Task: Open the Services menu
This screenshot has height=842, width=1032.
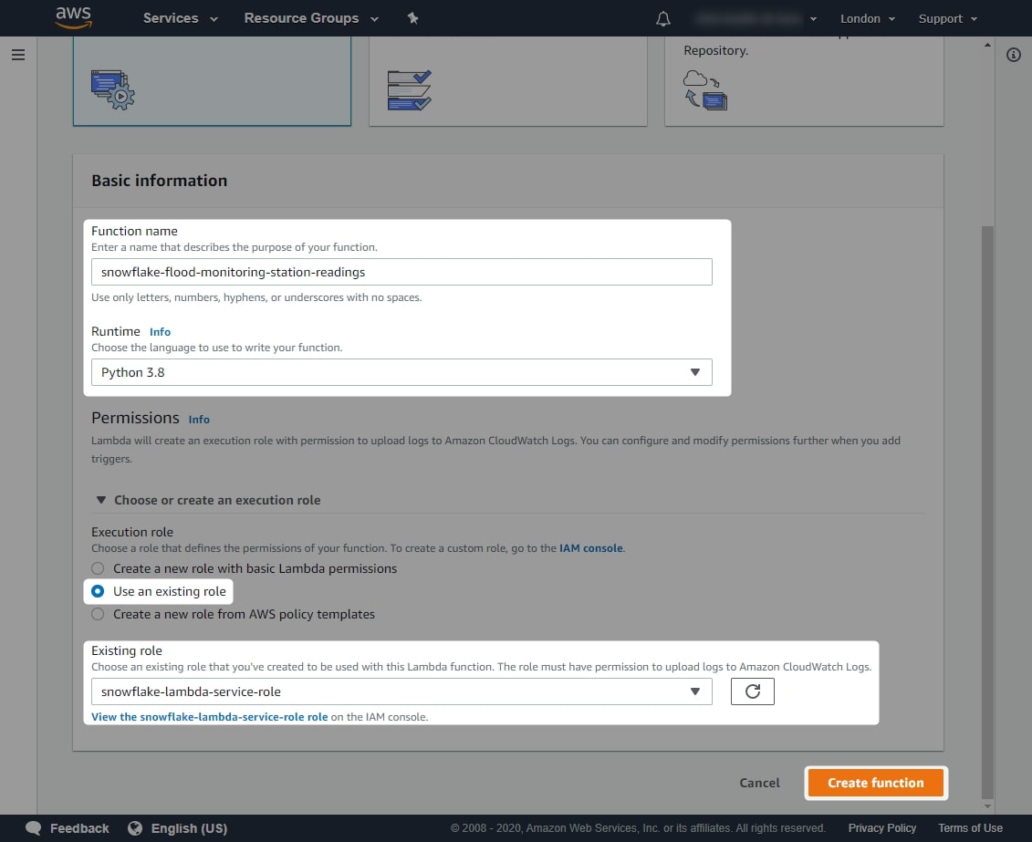Action: pos(181,18)
